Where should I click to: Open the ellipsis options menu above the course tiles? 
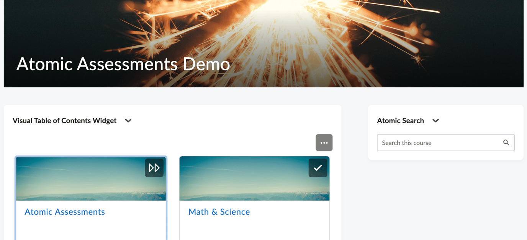tap(324, 142)
